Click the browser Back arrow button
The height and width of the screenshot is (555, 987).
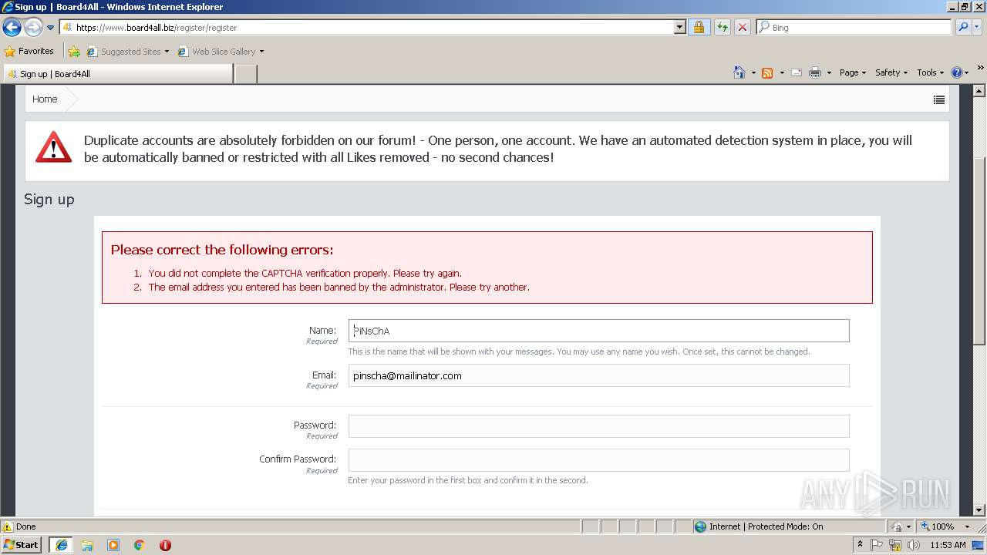[12, 28]
